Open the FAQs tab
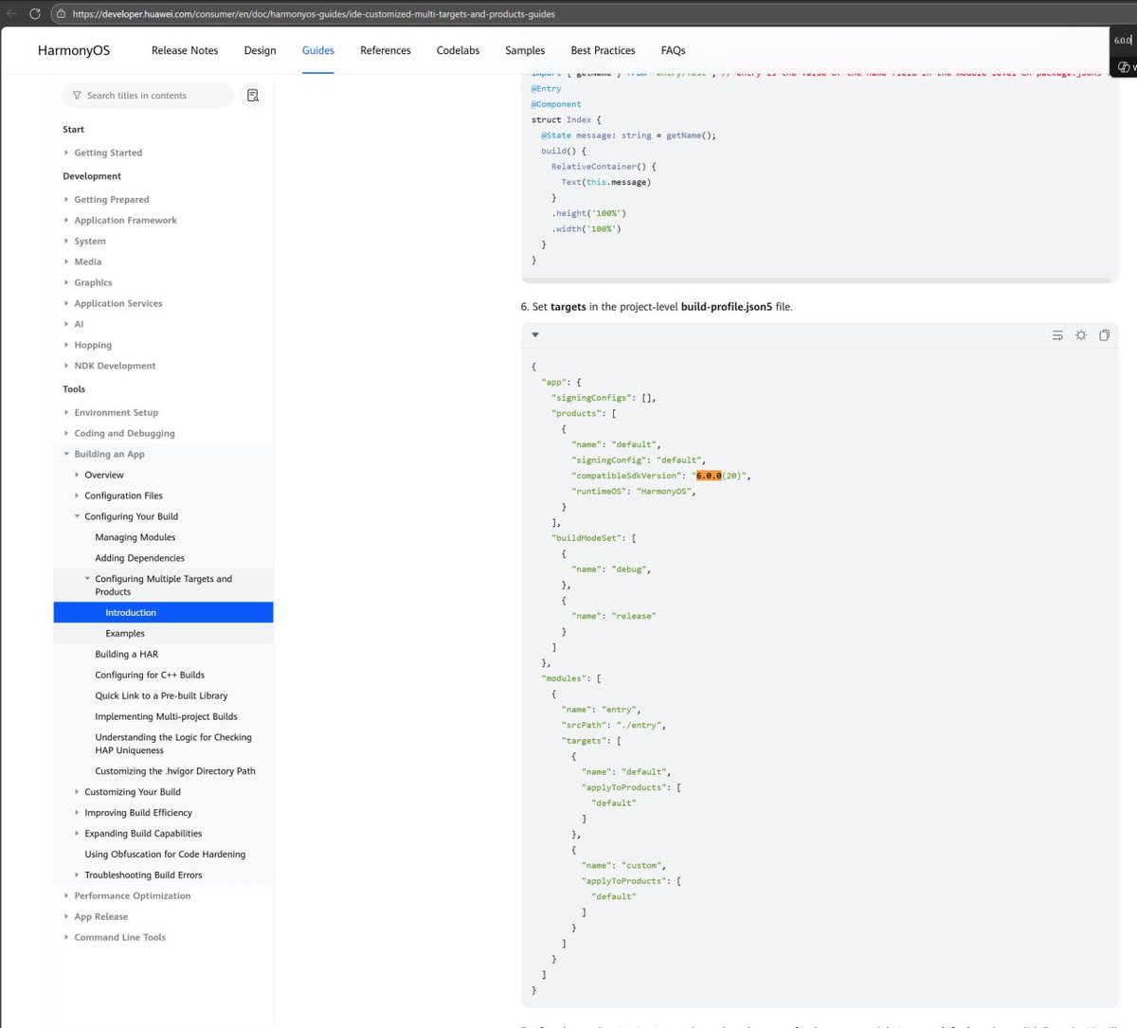The height and width of the screenshot is (1028, 1137). coord(673,50)
